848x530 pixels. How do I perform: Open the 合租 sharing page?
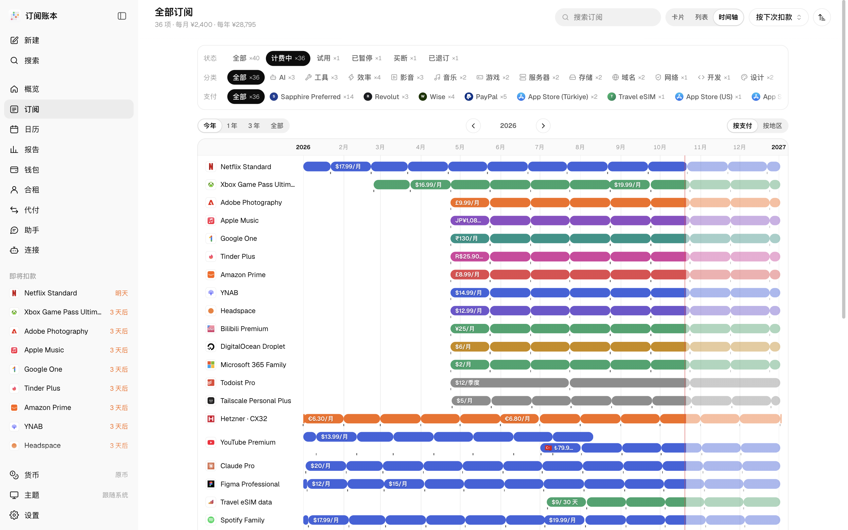point(69,190)
